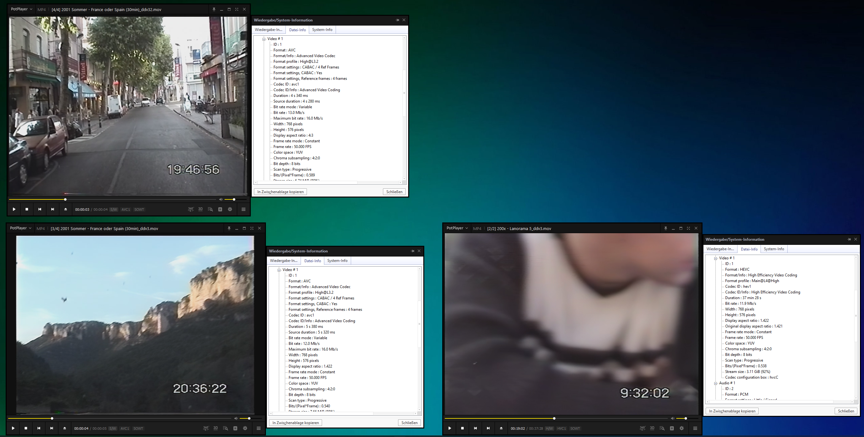Open playlist search icon in Lanorama player

click(x=662, y=428)
